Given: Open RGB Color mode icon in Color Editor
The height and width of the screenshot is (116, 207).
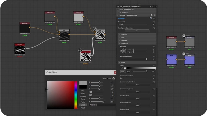Looking at the screenshot, I should click(x=113, y=78).
